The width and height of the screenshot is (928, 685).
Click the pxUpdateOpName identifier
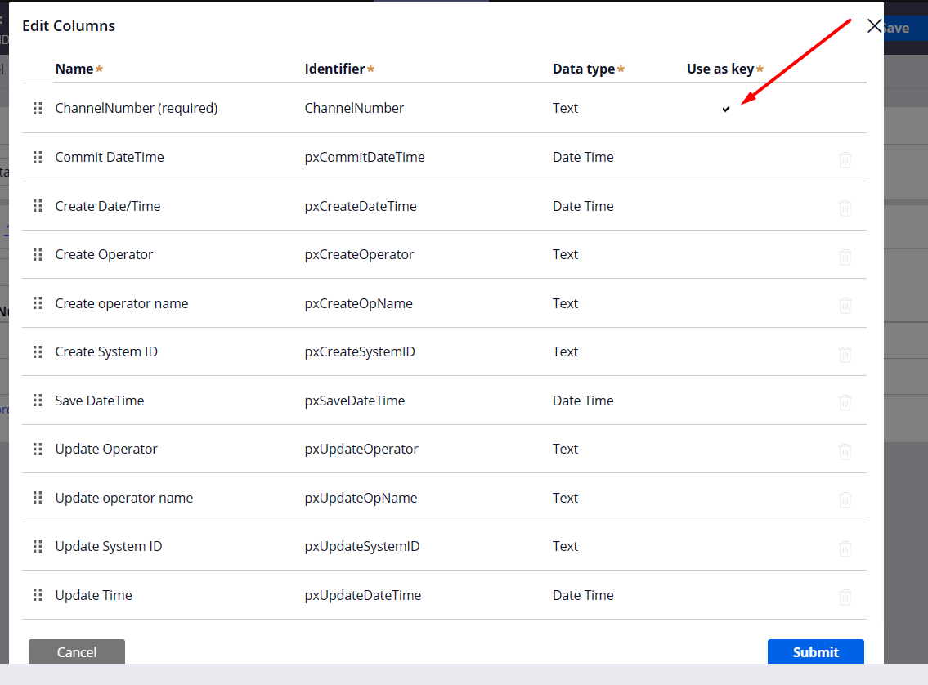[x=361, y=498]
